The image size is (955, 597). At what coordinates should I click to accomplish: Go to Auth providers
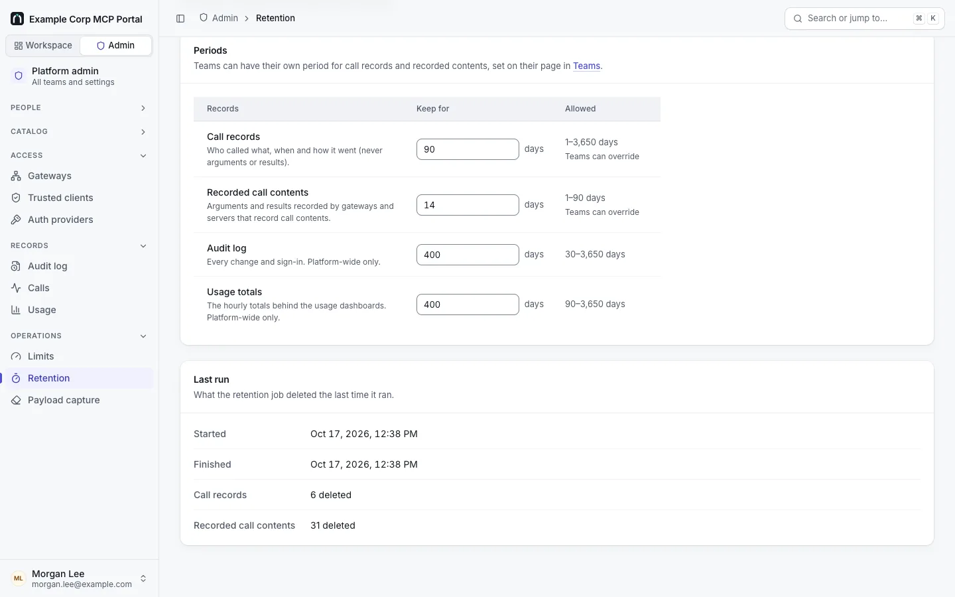pos(79,220)
